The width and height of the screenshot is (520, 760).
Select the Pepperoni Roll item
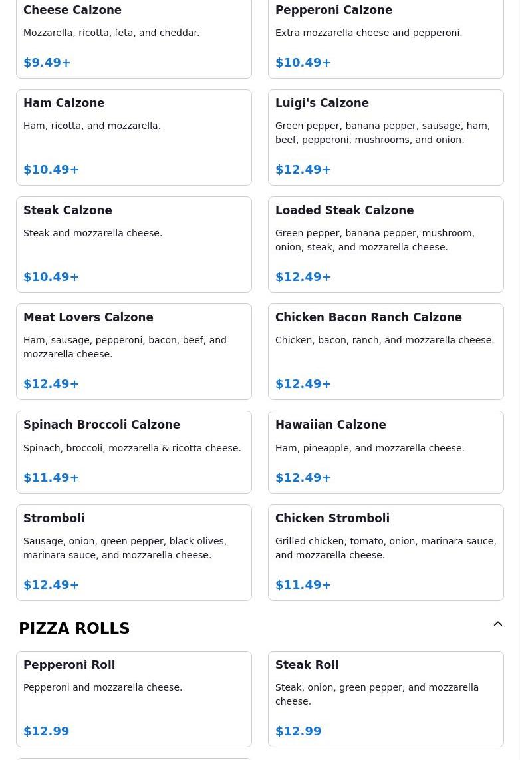click(134, 699)
